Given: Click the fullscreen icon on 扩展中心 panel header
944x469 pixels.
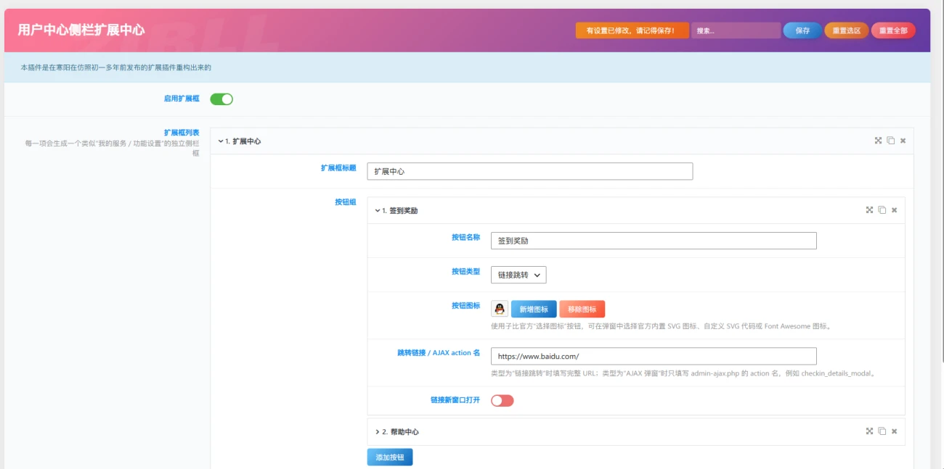Looking at the screenshot, I should tap(878, 141).
